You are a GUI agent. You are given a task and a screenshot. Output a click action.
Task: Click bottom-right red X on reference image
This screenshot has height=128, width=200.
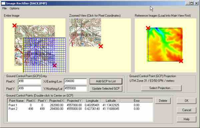coord(181,61)
